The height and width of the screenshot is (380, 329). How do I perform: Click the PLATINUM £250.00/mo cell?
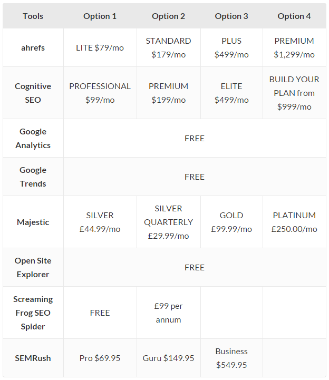tap(294, 222)
